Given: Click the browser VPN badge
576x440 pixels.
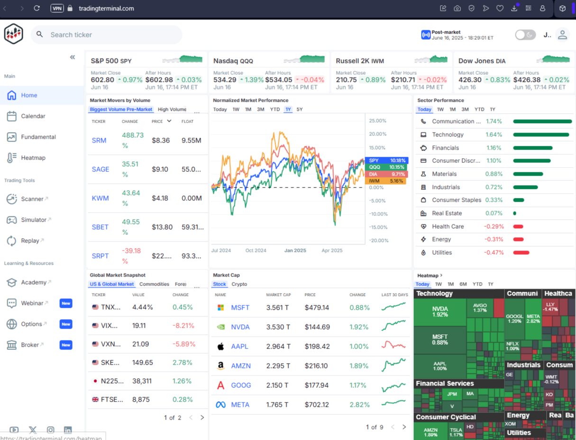Looking at the screenshot, I should (57, 8).
